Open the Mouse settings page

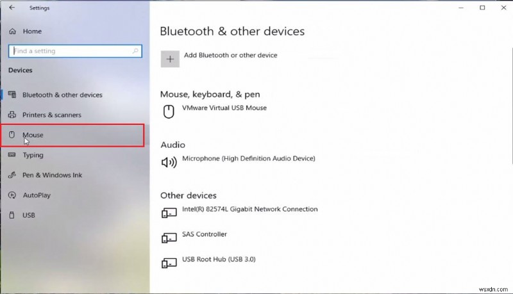[33, 135]
